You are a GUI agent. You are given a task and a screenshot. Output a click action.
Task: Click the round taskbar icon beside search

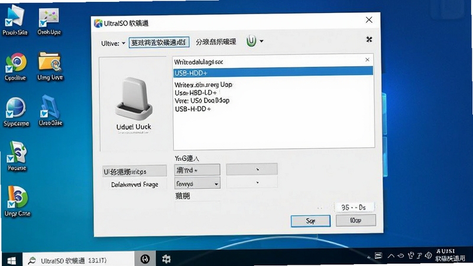145,259
